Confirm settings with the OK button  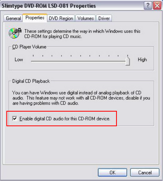pos(112,172)
